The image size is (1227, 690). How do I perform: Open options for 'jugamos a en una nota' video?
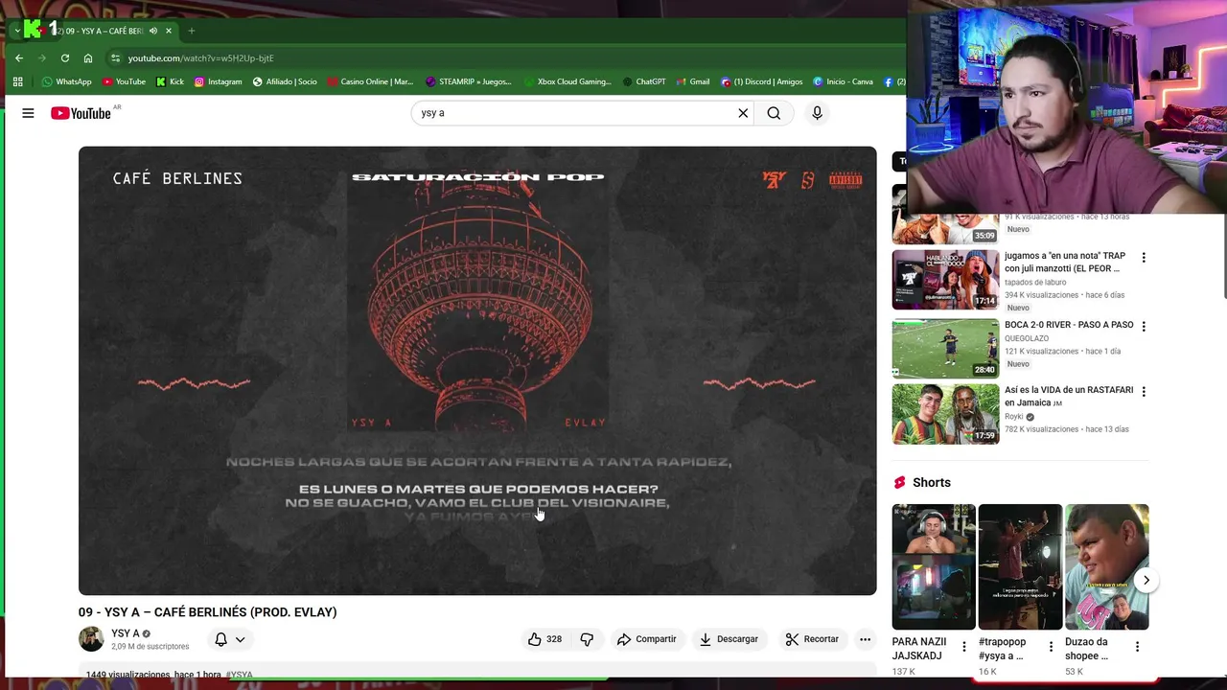(1143, 258)
